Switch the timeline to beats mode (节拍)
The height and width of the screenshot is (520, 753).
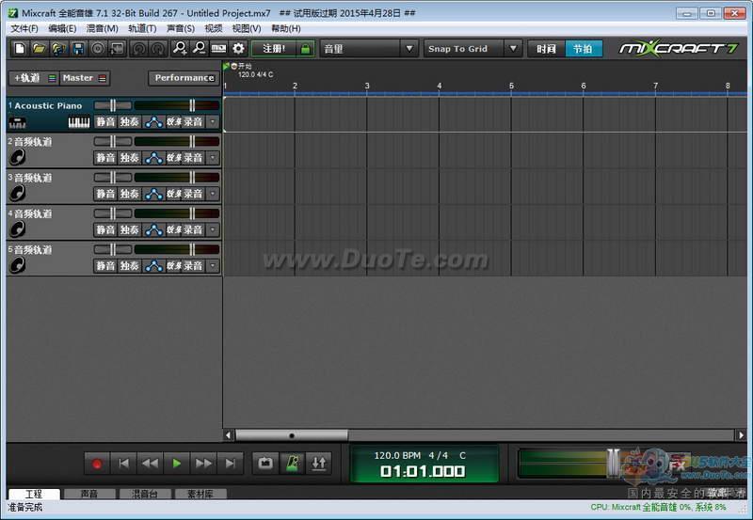click(x=583, y=49)
